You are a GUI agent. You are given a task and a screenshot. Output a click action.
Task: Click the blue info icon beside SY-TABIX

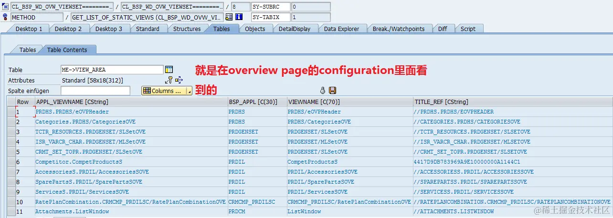coord(239,17)
